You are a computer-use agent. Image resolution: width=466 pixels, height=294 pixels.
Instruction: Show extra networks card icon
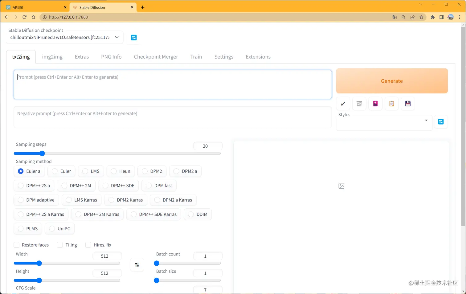click(375, 104)
